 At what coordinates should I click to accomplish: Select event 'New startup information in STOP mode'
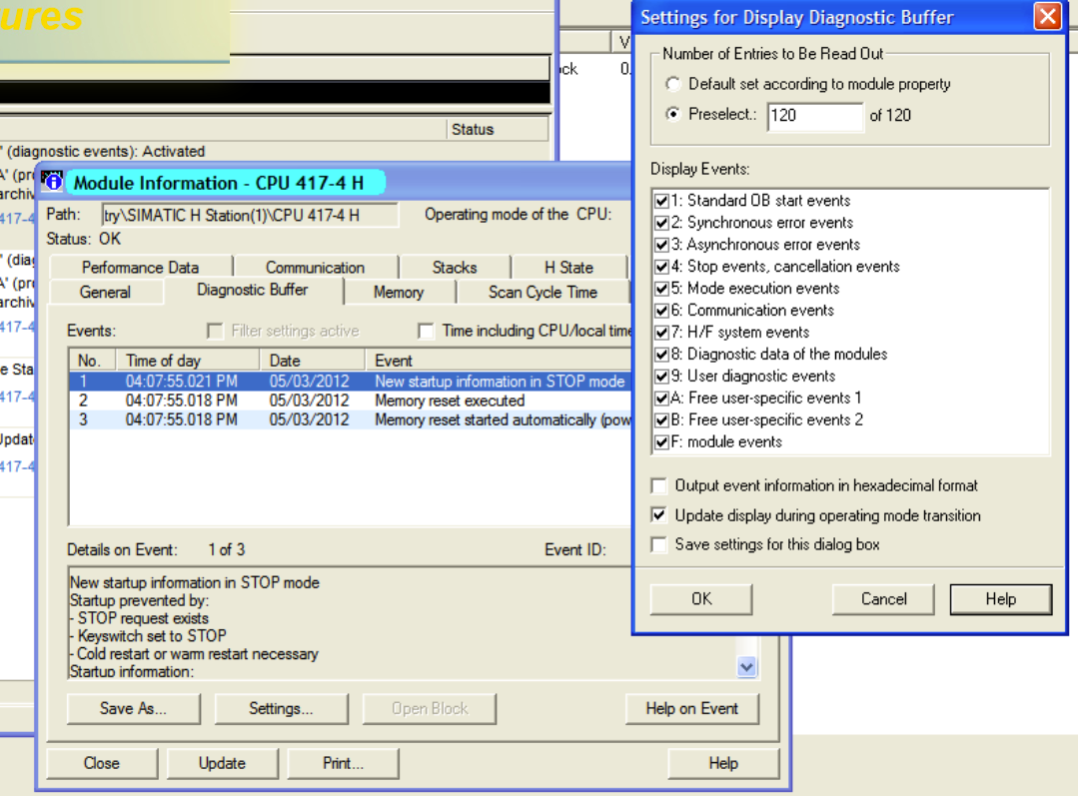350,381
